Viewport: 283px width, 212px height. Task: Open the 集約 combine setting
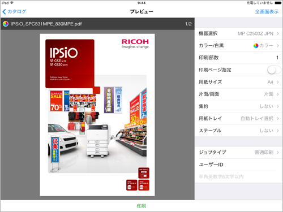pos(239,106)
